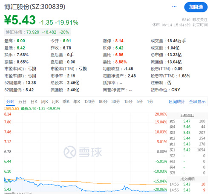213x194 pixels.
Task: Open the three-dot more options menu
Action: pos(174,6)
